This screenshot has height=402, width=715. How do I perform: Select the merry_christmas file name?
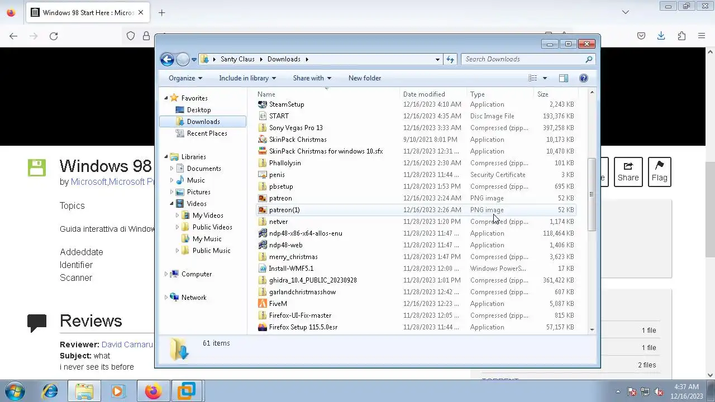(x=293, y=257)
